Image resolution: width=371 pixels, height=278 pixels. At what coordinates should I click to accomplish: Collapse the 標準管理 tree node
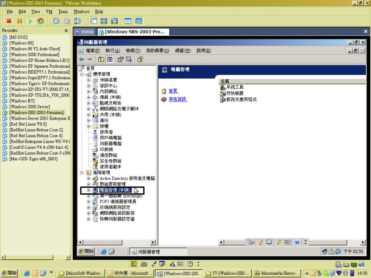click(82, 74)
